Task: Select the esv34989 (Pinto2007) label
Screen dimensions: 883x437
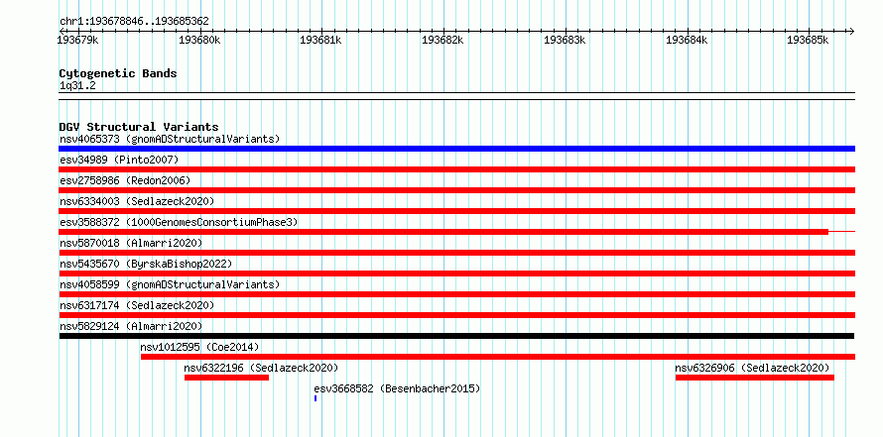Action: (119, 160)
